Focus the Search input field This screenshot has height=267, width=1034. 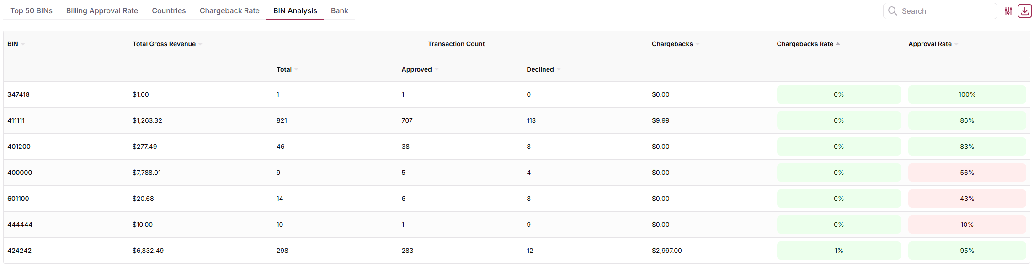(x=940, y=11)
